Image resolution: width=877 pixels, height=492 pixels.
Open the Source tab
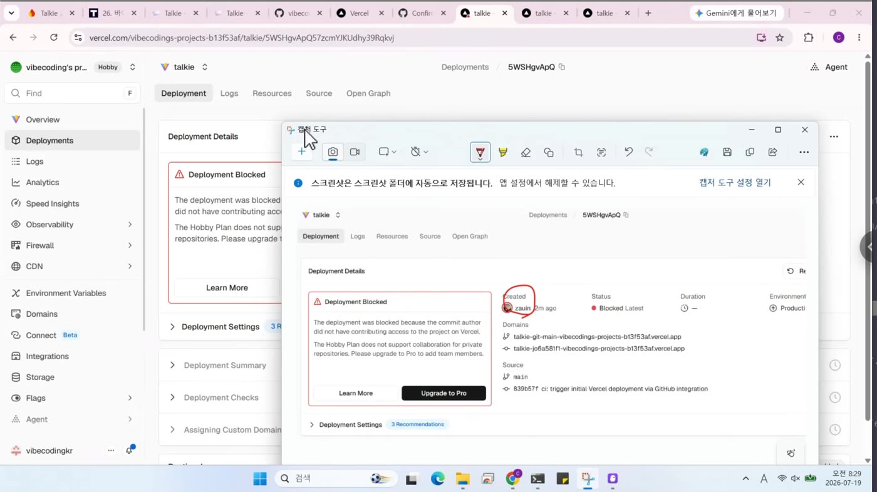point(319,93)
